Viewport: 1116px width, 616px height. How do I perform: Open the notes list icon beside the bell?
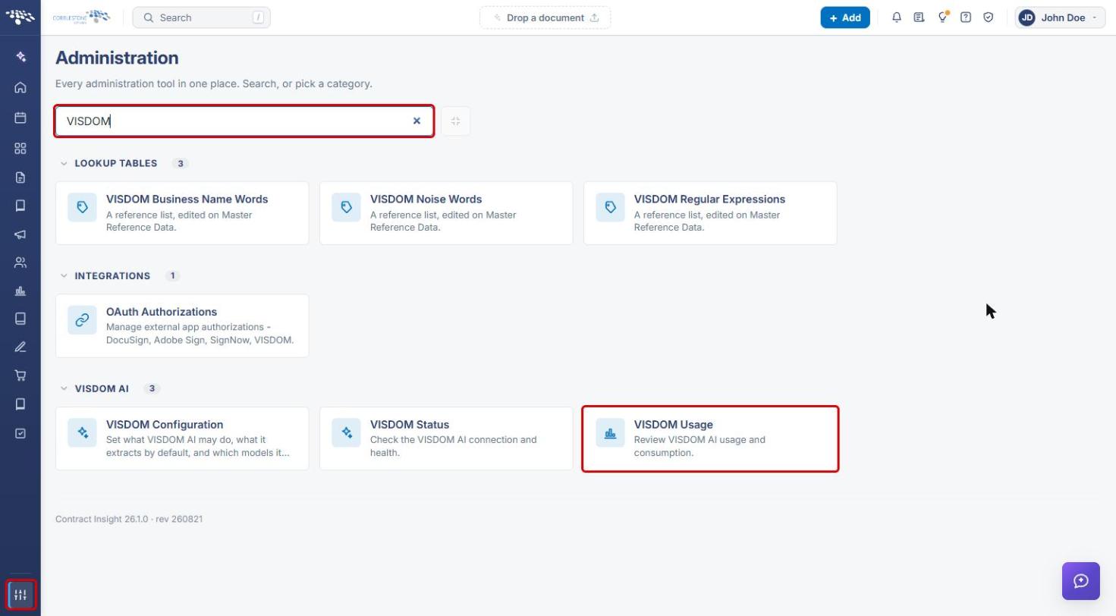pos(919,17)
